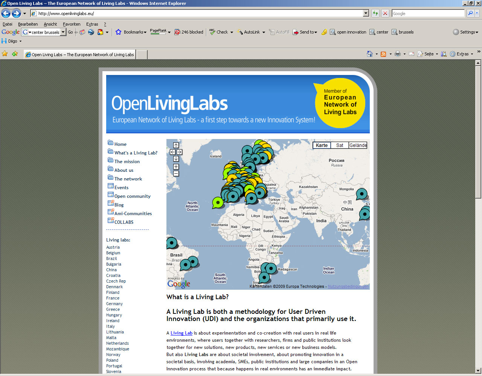Pan the map up with arrow
Screen dimensions: 482x376
click(x=176, y=145)
